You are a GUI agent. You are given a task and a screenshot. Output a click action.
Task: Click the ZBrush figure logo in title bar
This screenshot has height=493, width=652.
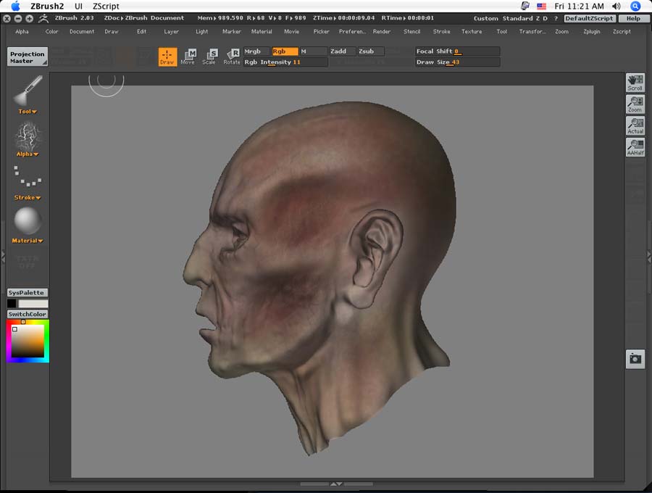43,18
